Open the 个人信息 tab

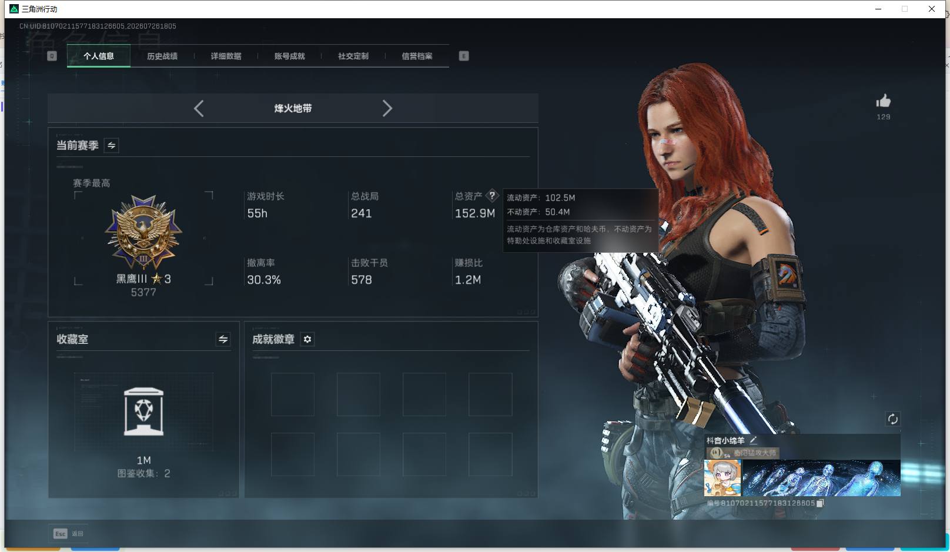(99, 56)
